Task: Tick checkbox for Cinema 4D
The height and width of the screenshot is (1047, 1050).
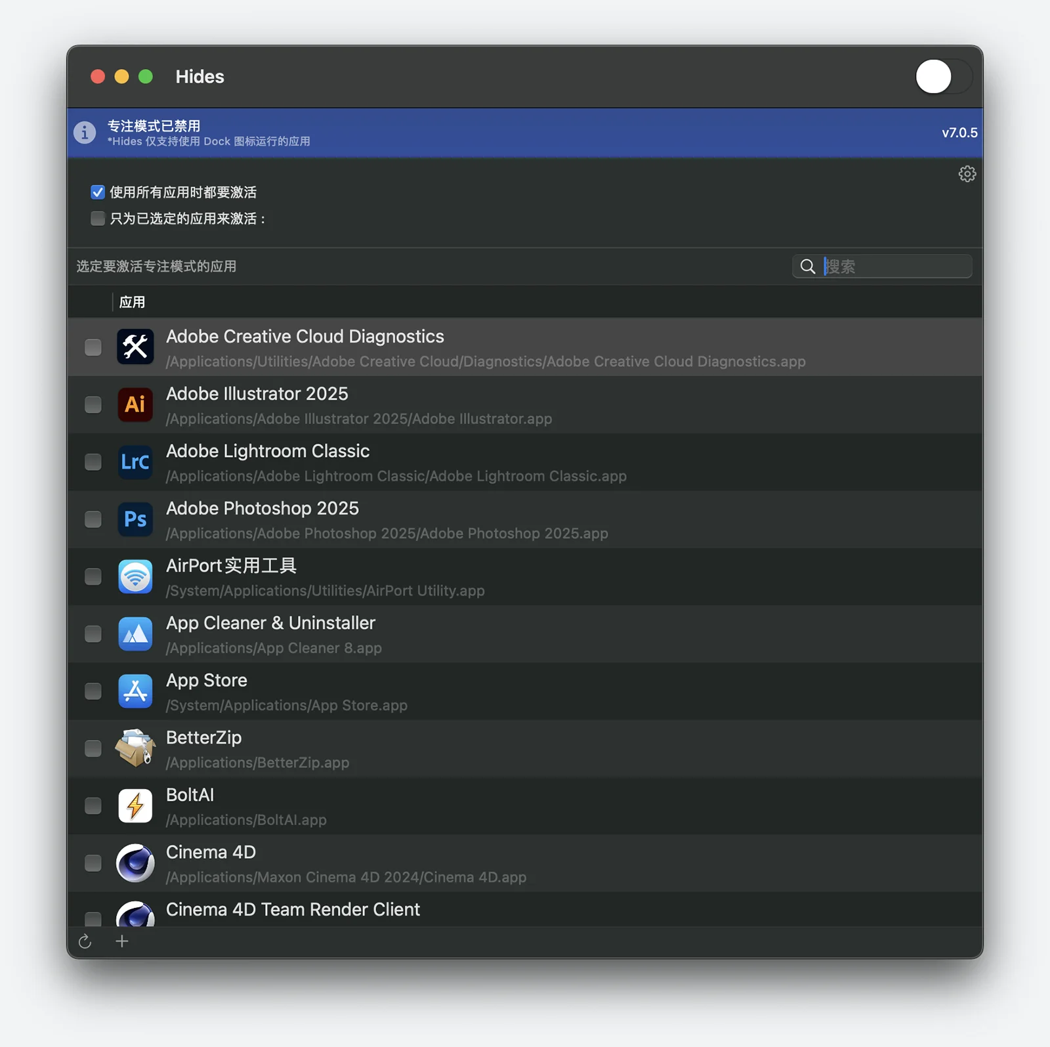Action: coord(93,863)
